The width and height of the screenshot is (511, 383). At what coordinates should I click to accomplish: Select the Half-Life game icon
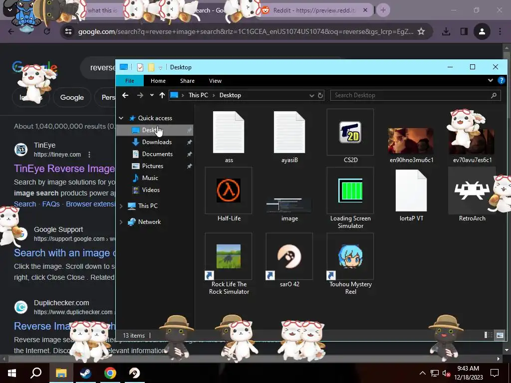(x=229, y=190)
